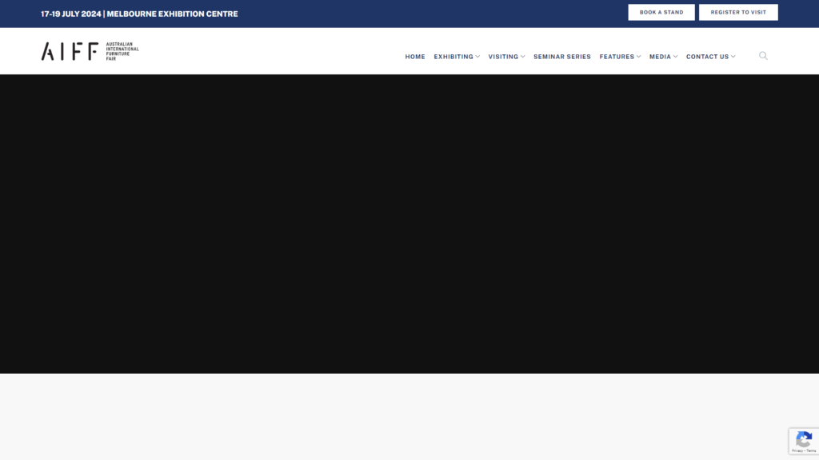Expand the Contact Us dropdown chevron
Viewport: 819px width, 460px height.
point(733,57)
